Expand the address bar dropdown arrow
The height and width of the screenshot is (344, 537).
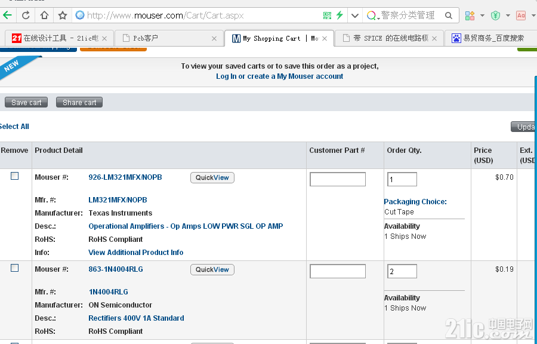coord(355,16)
